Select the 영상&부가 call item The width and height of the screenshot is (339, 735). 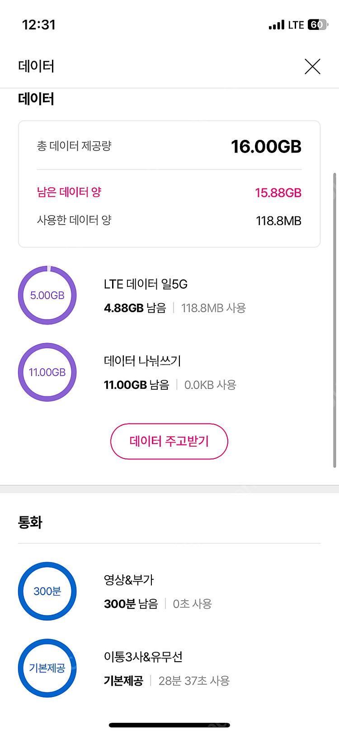pos(129,580)
